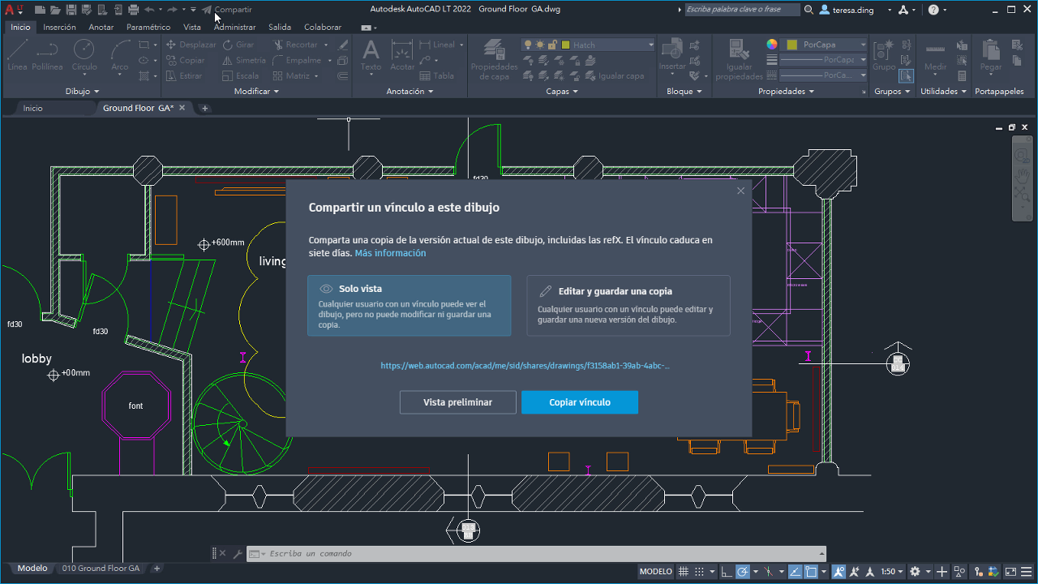Open the Inicio document tab
The width and height of the screenshot is (1038, 584).
pos(33,108)
